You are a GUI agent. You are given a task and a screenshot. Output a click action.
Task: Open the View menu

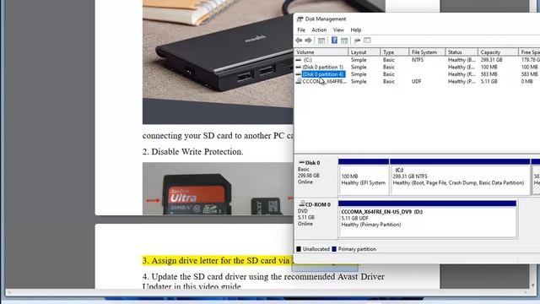338,30
